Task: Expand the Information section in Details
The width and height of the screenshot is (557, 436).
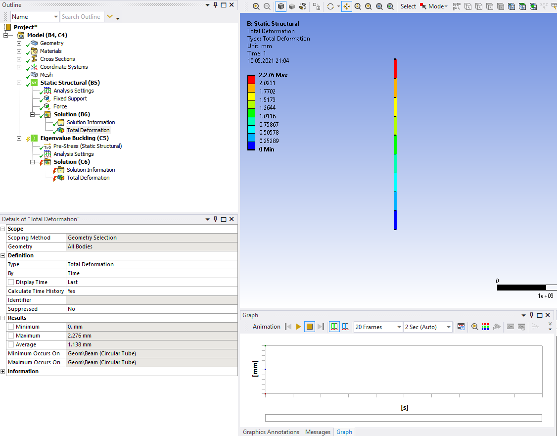Action: click(x=3, y=371)
